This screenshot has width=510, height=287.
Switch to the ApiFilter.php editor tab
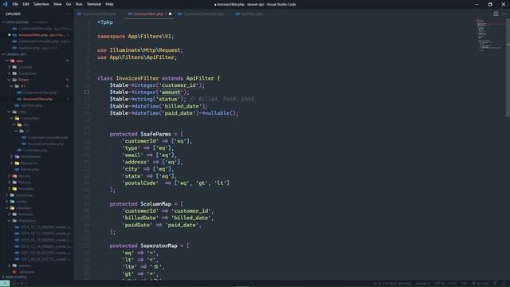pos(252,14)
